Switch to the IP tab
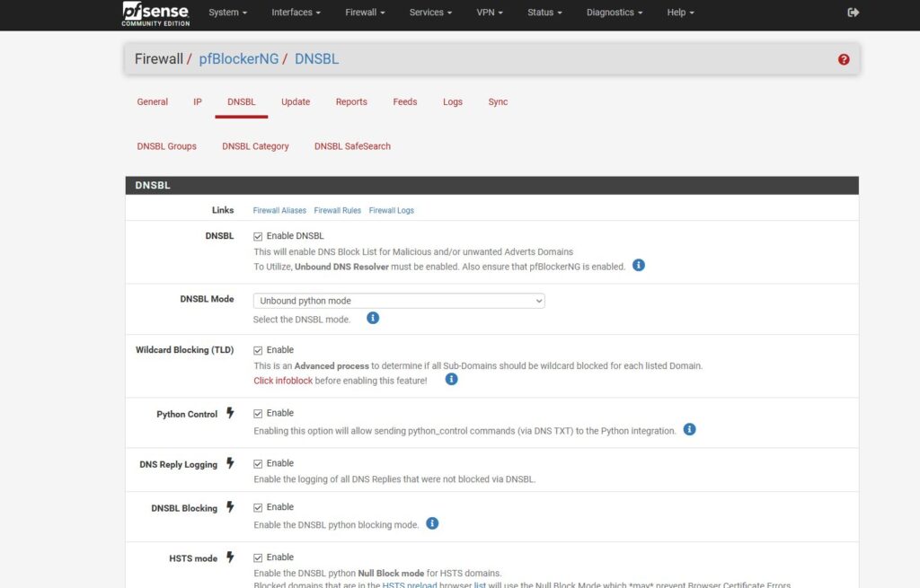 coord(198,102)
